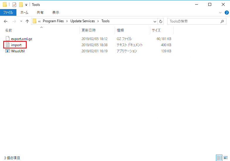Expand the ribbon with the chevron

[x=221, y=13]
